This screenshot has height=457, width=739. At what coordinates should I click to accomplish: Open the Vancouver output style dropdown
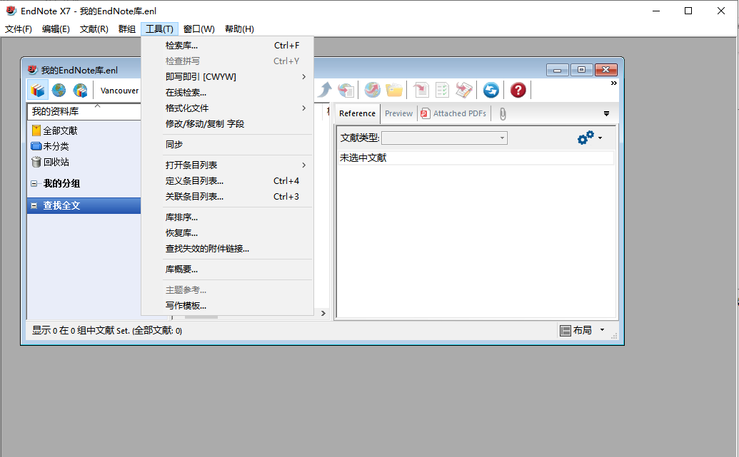(120, 91)
